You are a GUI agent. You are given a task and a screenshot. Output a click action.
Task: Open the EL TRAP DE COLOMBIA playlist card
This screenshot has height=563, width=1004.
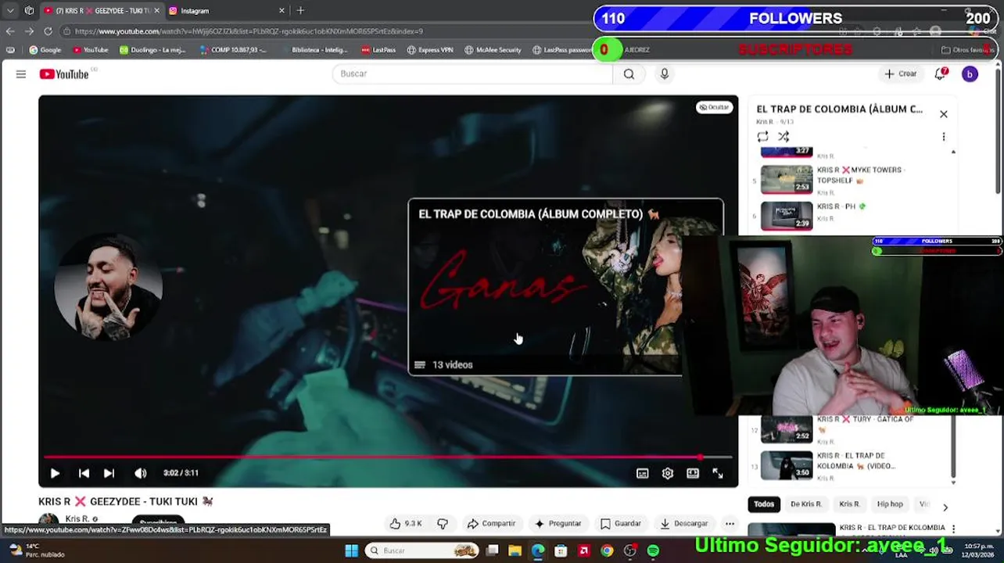565,287
